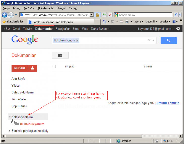The width and height of the screenshot is (184, 144).
Task: Click the blue Google Docs search button
Action: pyautogui.click(x=169, y=40)
